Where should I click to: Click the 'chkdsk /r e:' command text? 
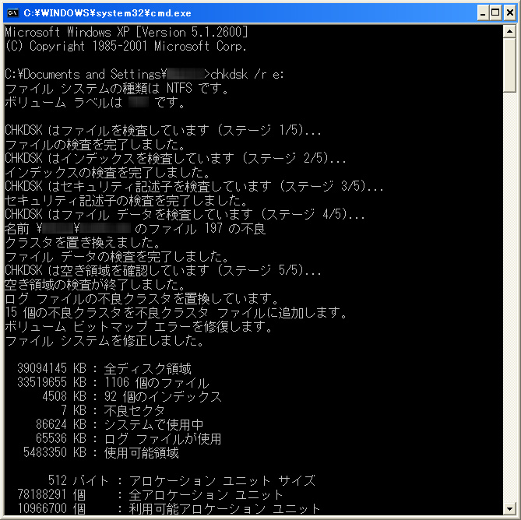247,75
